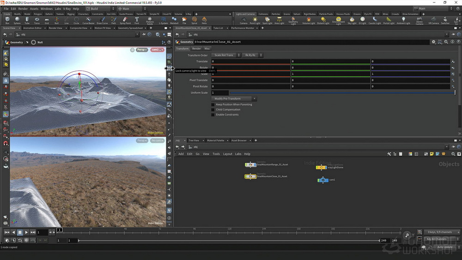
Task: Open the Geometry Spreadsheet tab
Action: (x=130, y=28)
